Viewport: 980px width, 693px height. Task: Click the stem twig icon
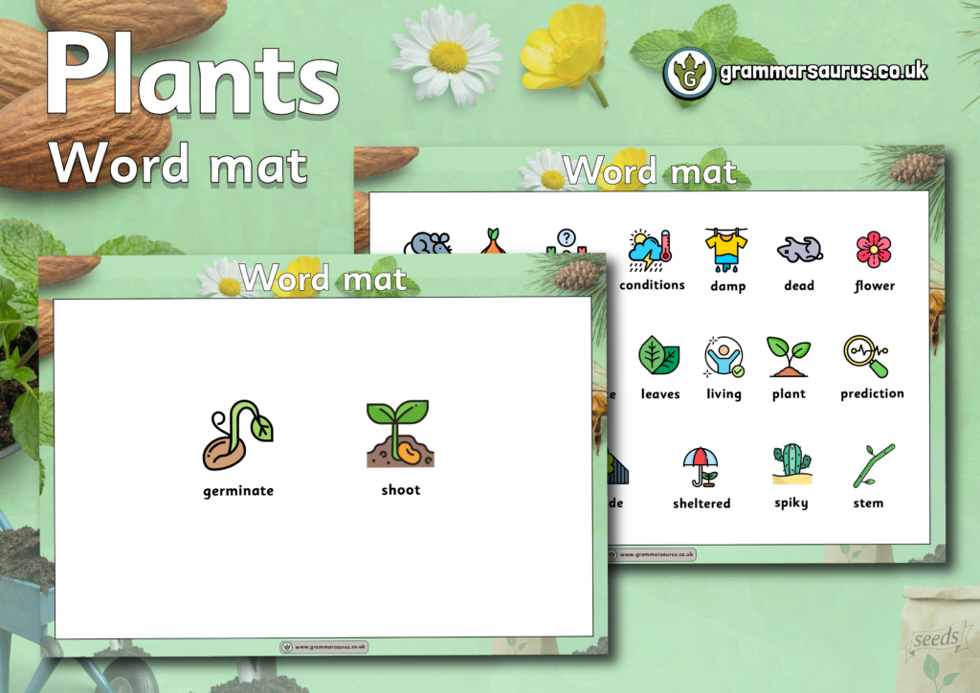[872, 466]
